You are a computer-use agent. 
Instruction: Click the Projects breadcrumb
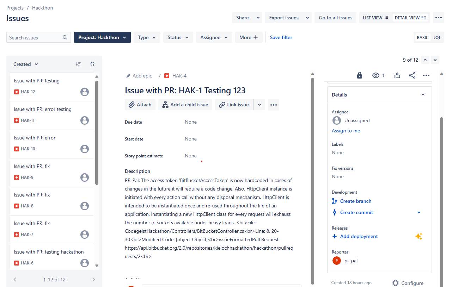[15, 8]
